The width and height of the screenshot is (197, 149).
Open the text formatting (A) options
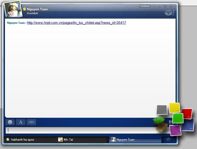point(21,122)
